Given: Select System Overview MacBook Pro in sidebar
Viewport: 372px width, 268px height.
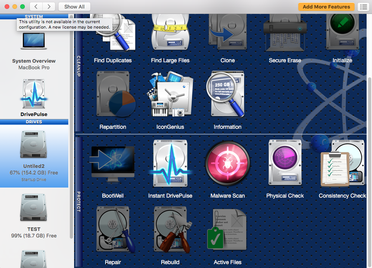Looking at the screenshot, I should coord(34,51).
